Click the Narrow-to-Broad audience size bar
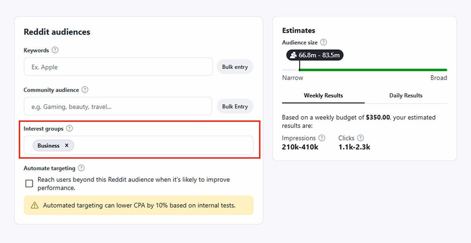Screen dimensions: 471x243 365,69
